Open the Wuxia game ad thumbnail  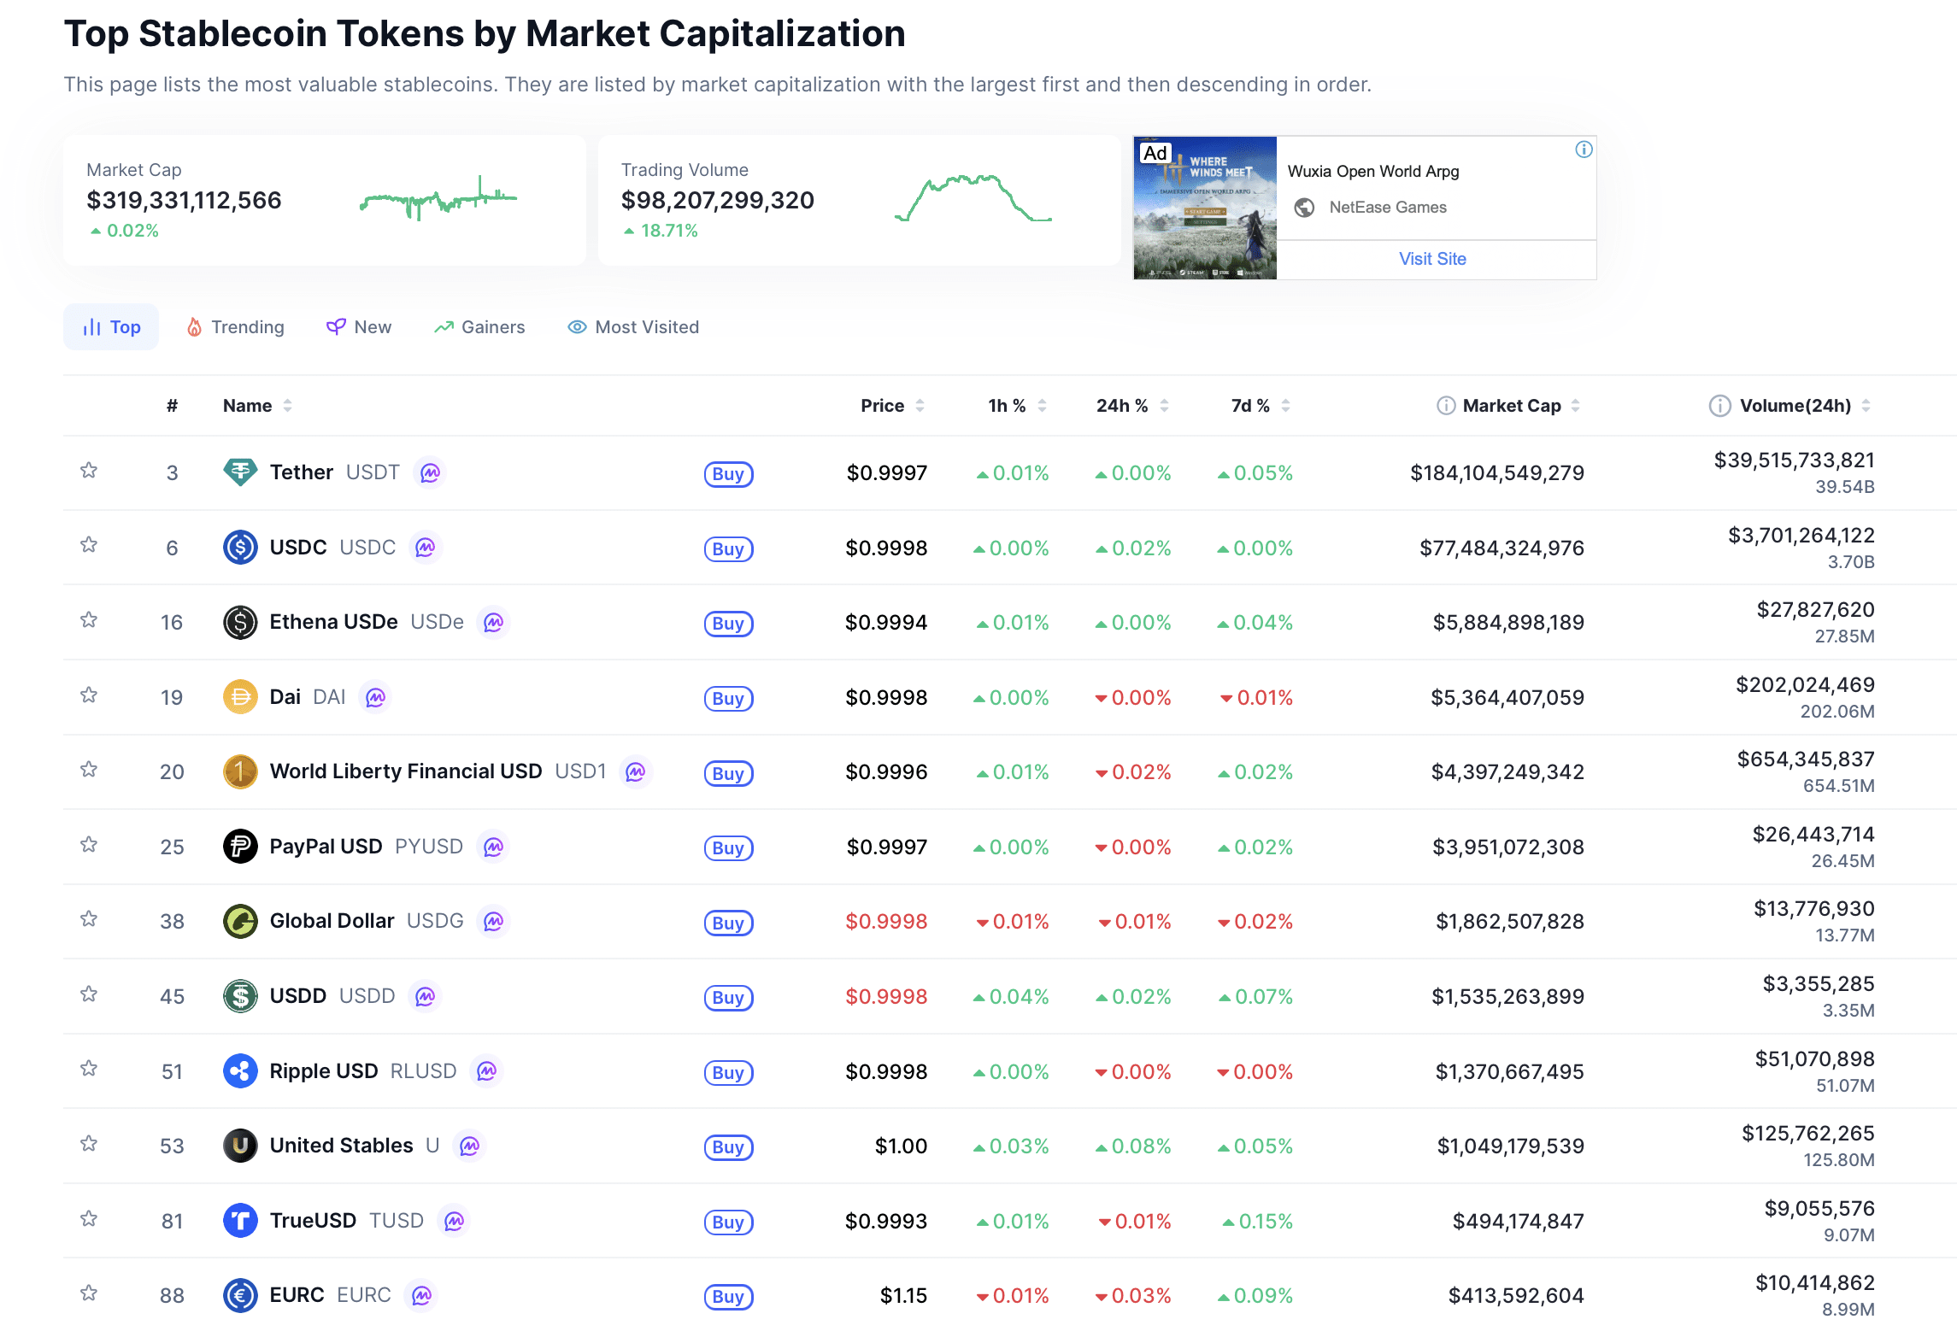coord(1205,208)
